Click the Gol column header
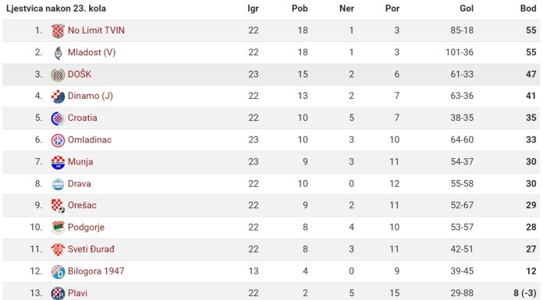The width and height of the screenshot is (543, 300). (x=467, y=9)
